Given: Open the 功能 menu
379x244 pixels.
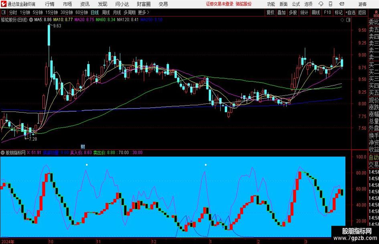Looking at the screenshot, I should pyautogui.click(x=271, y=4).
